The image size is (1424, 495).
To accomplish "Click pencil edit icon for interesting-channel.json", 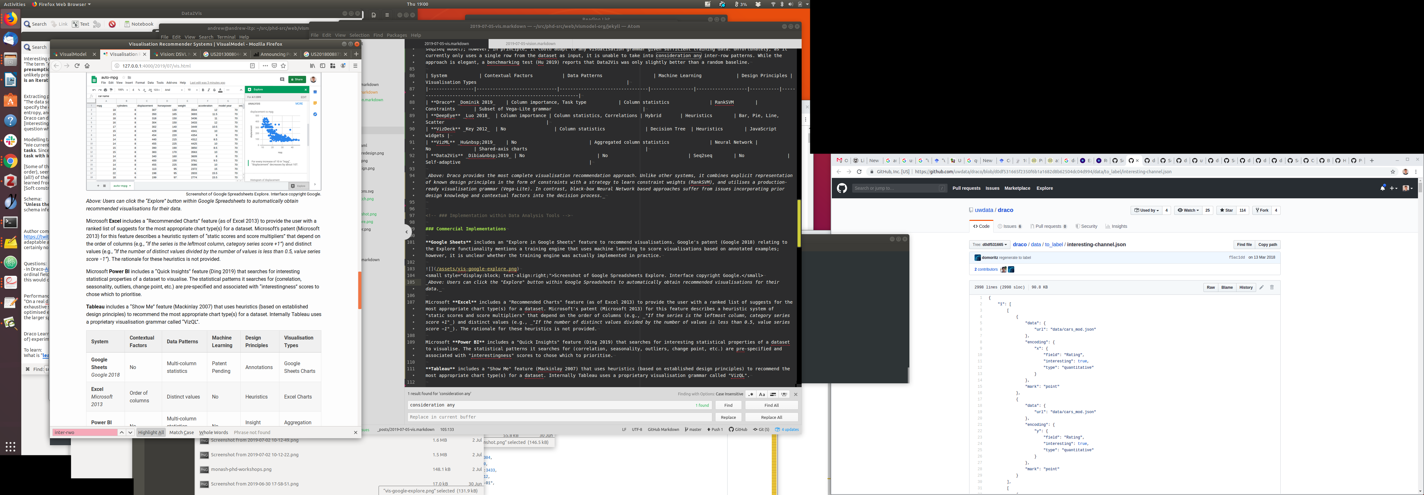I will point(1262,287).
